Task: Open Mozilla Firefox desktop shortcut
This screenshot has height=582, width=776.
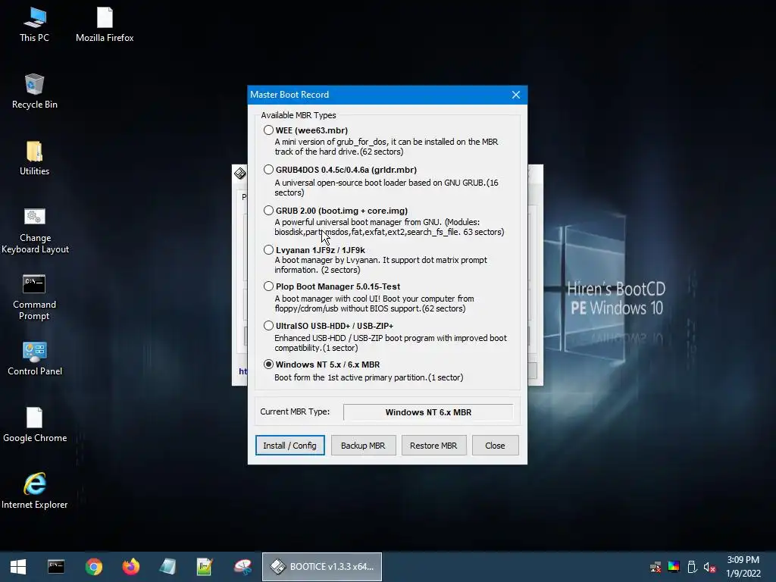Action: (105, 24)
